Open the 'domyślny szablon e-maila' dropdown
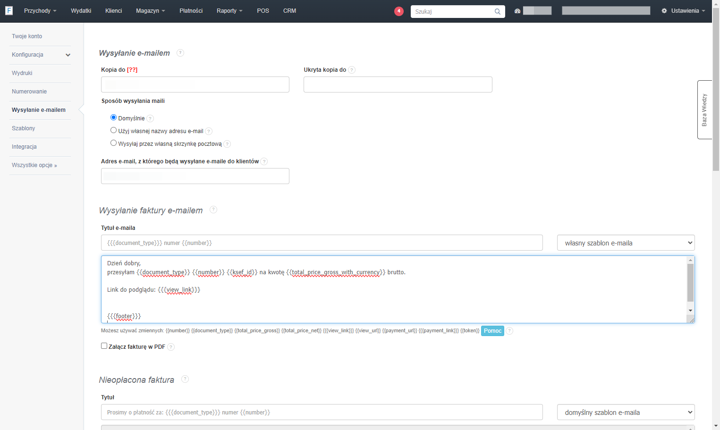720x430 pixels. coord(626,412)
